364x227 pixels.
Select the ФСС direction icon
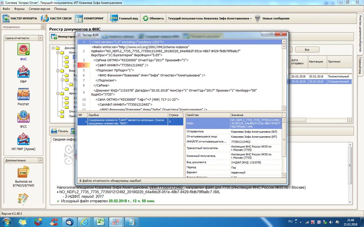click(23, 117)
